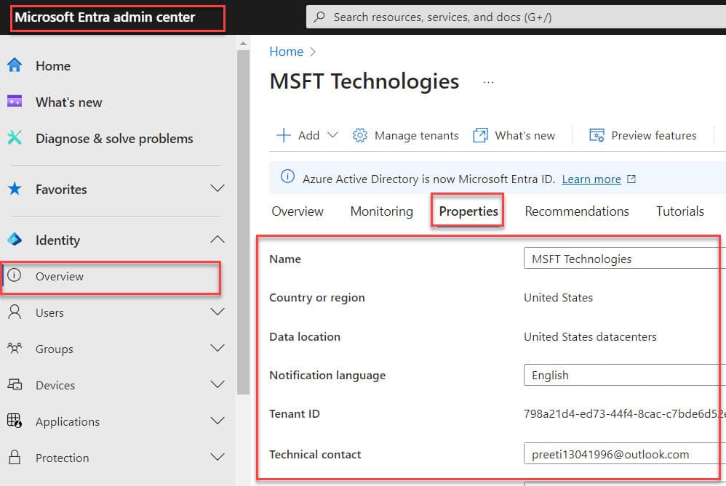
Task: Click the Diagnose & solve problems wrench icon
Action: click(x=15, y=137)
